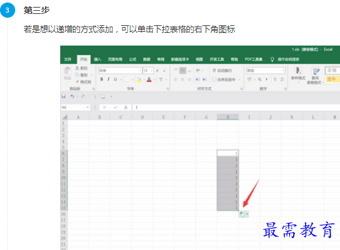
Task: Apply percent style
Action: coord(260,80)
